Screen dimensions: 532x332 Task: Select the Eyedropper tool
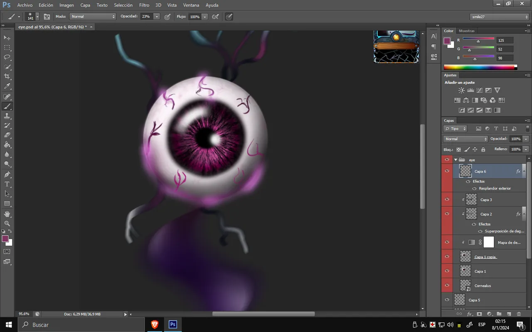click(x=7, y=86)
